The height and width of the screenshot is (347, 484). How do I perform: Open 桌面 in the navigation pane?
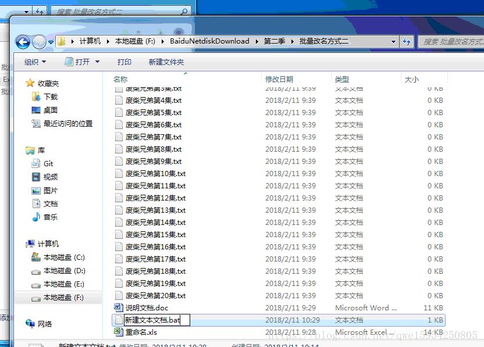50,110
